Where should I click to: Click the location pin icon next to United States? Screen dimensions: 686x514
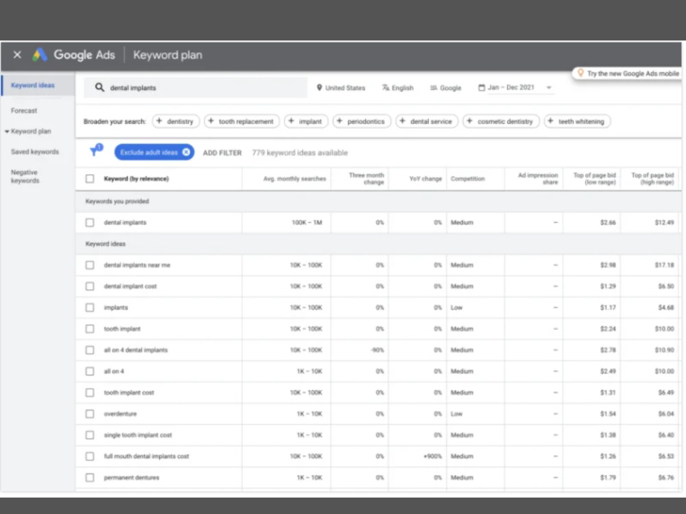(320, 88)
